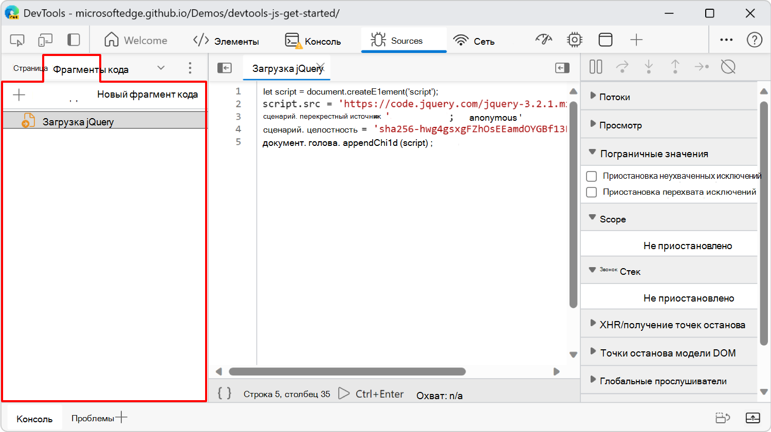Run the snippet with the play icon

coord(344,394)
